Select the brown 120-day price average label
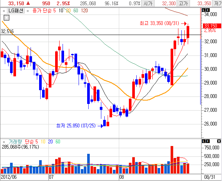222x181 pixels. coord(85,10)
